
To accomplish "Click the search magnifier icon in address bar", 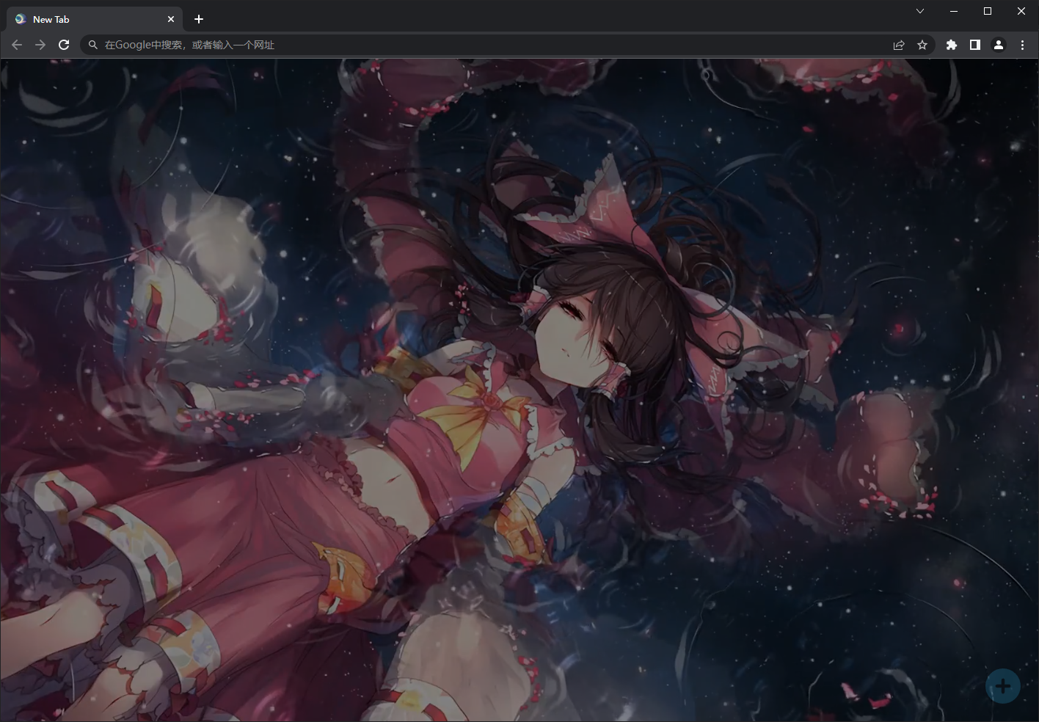I will pos(93,45).
